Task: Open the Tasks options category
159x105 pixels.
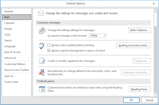Action: coord(17,35)
